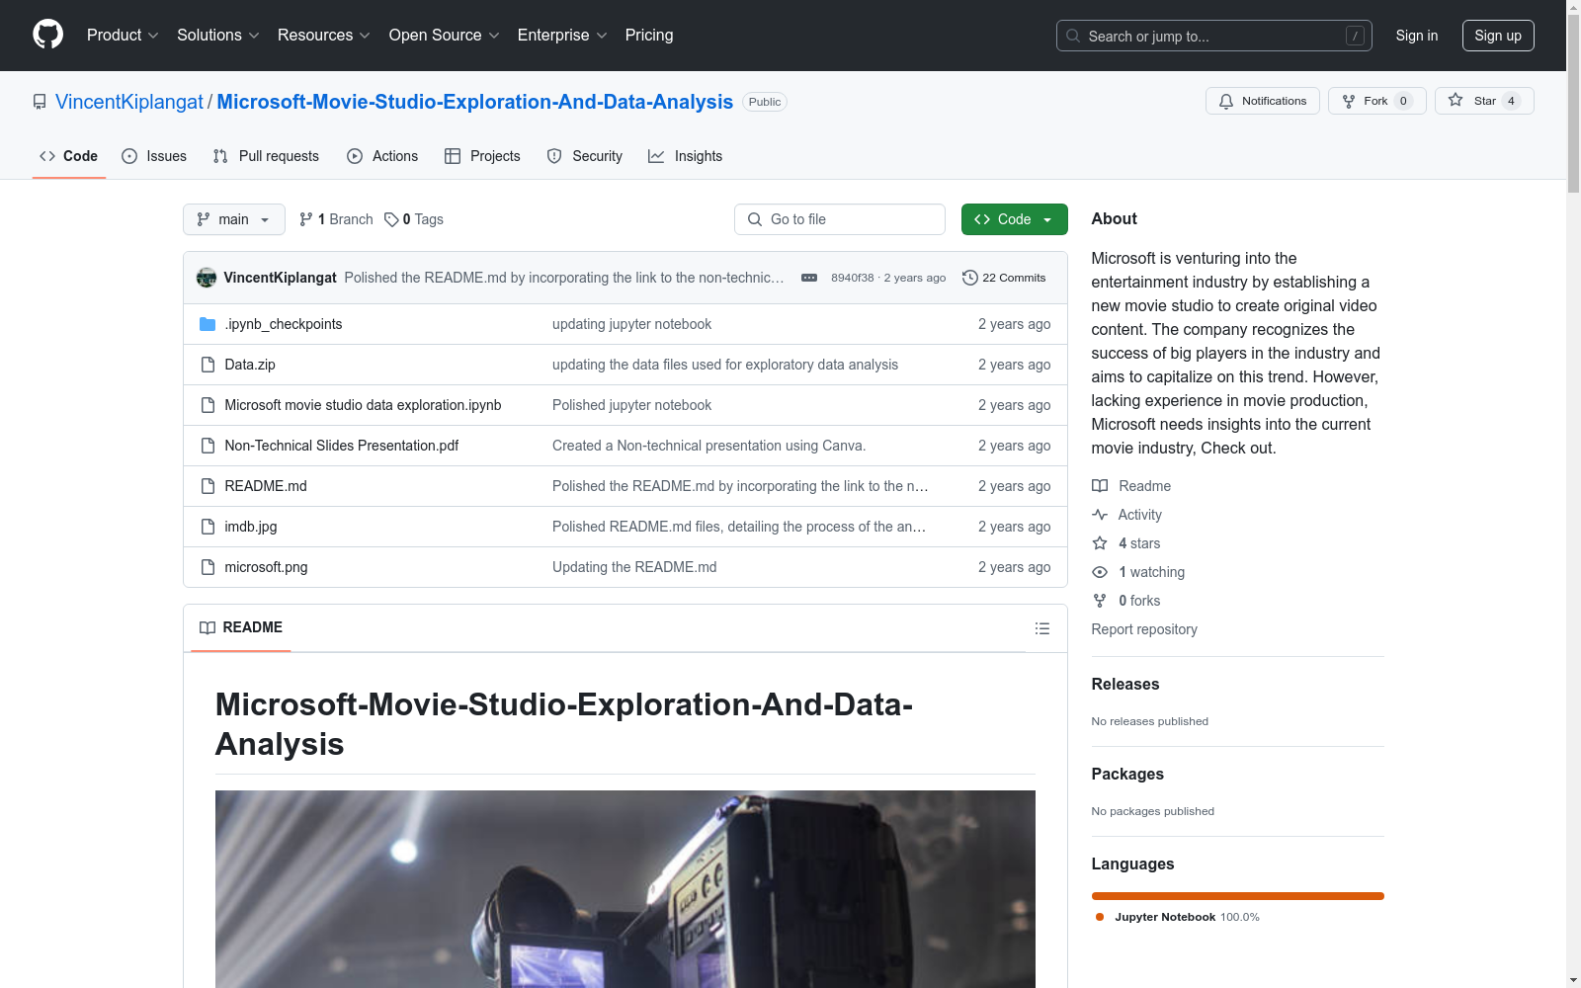Screen dimensions: 1581x988
Task: Click the Jupyter Notebook 100.0% language link
Action: (x=1187, y=917)
